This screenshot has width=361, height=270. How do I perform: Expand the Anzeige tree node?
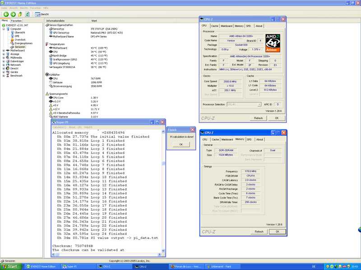[4, 54]
